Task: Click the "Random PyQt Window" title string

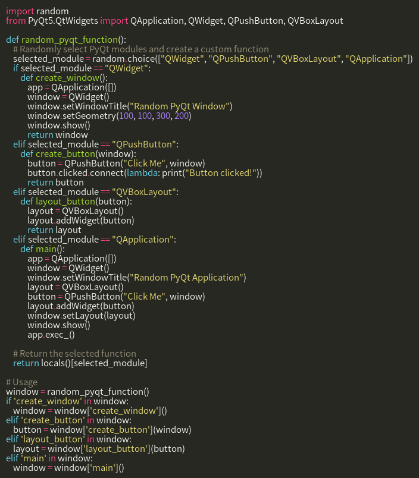Action: (x=179, y=106)
